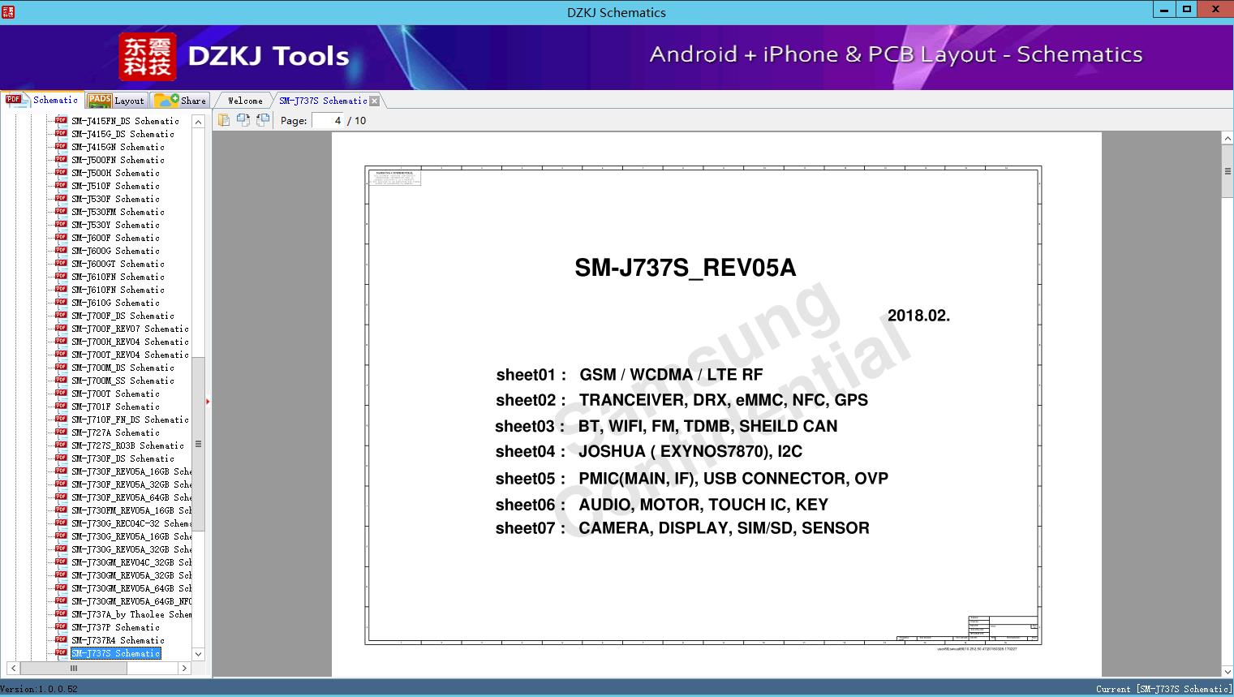
Task: Open SM-J730F_REV05A_16GB schematic entry
Action: [131, 471]
